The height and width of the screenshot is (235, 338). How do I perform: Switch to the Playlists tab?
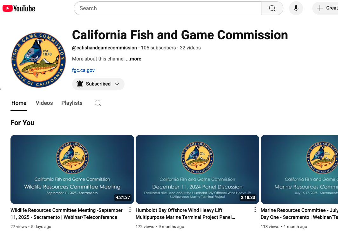coord(72,103)
